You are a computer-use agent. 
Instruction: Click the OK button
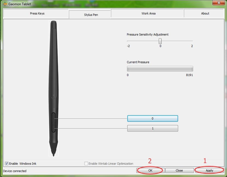pos(151,170)
